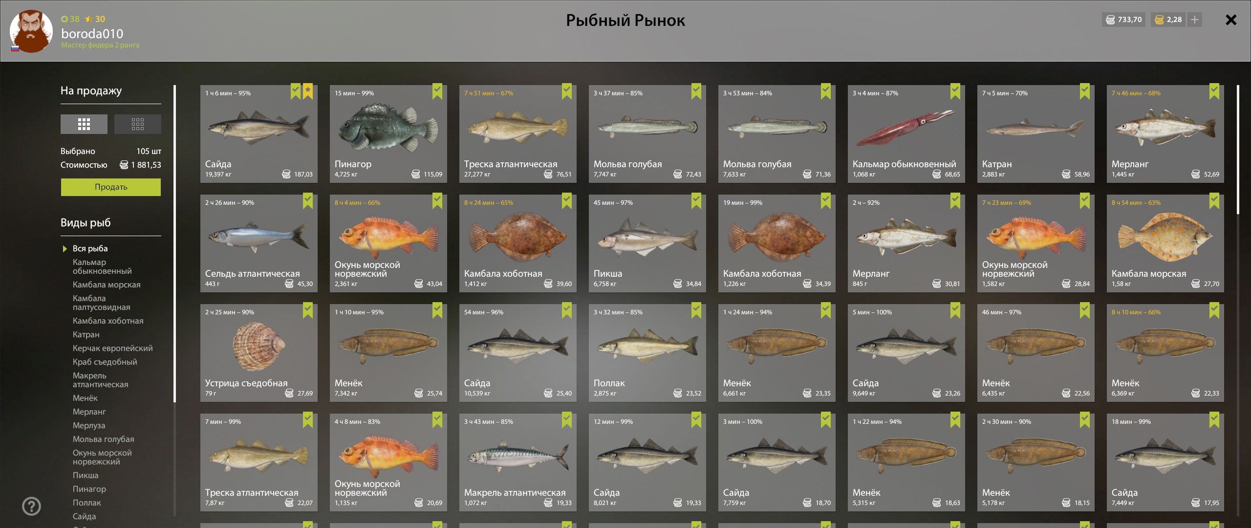Screen dimensions: 1251x528
Task: Choose Пинагор in fish types list
Action: (89, 489)
